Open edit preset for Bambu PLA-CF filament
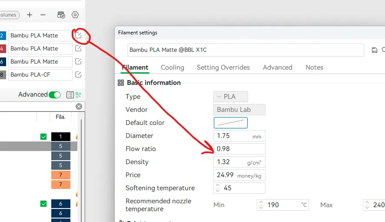Screen dimensions: 385x222 coord(78,74)
